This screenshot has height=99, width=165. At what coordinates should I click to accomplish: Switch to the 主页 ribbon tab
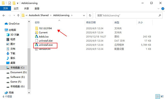[x=16, y=9]
